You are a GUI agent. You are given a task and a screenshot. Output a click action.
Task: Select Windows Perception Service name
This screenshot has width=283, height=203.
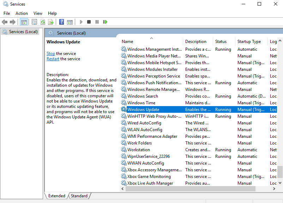pos(153,76)
